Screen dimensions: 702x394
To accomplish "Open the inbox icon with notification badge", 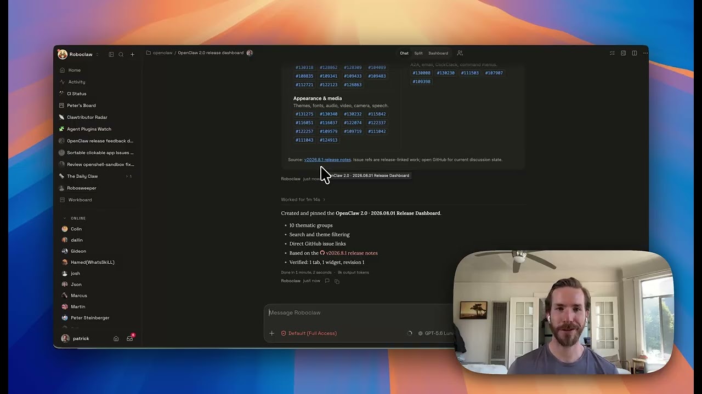I will click(129, 338).
